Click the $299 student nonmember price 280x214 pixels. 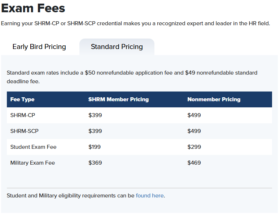pyautogui.click(x=194, y=147)
